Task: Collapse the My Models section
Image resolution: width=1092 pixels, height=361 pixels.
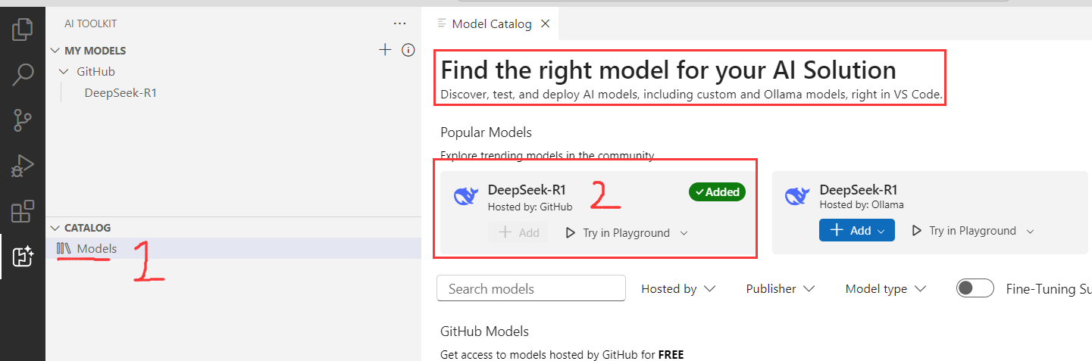Action: tap(55, 51)
